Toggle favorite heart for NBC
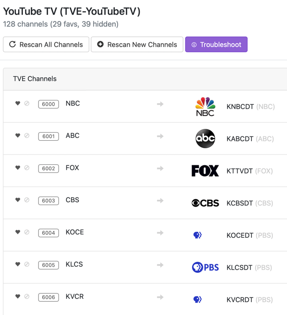The width and height of the screenshot is (287, 315). (x=18, y=103)
